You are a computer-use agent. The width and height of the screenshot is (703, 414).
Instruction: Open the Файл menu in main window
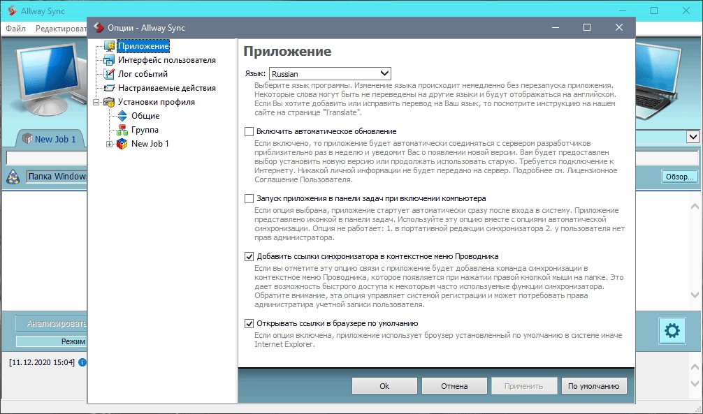[x=15, y=28]
